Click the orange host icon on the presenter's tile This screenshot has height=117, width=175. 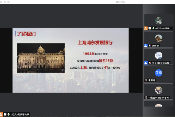(146, 28)
